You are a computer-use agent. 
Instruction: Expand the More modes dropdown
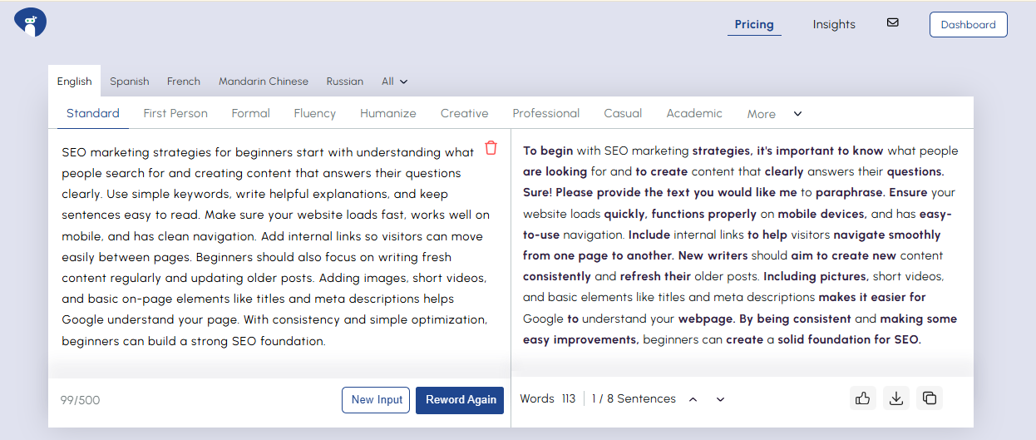[x=773, y=114]
